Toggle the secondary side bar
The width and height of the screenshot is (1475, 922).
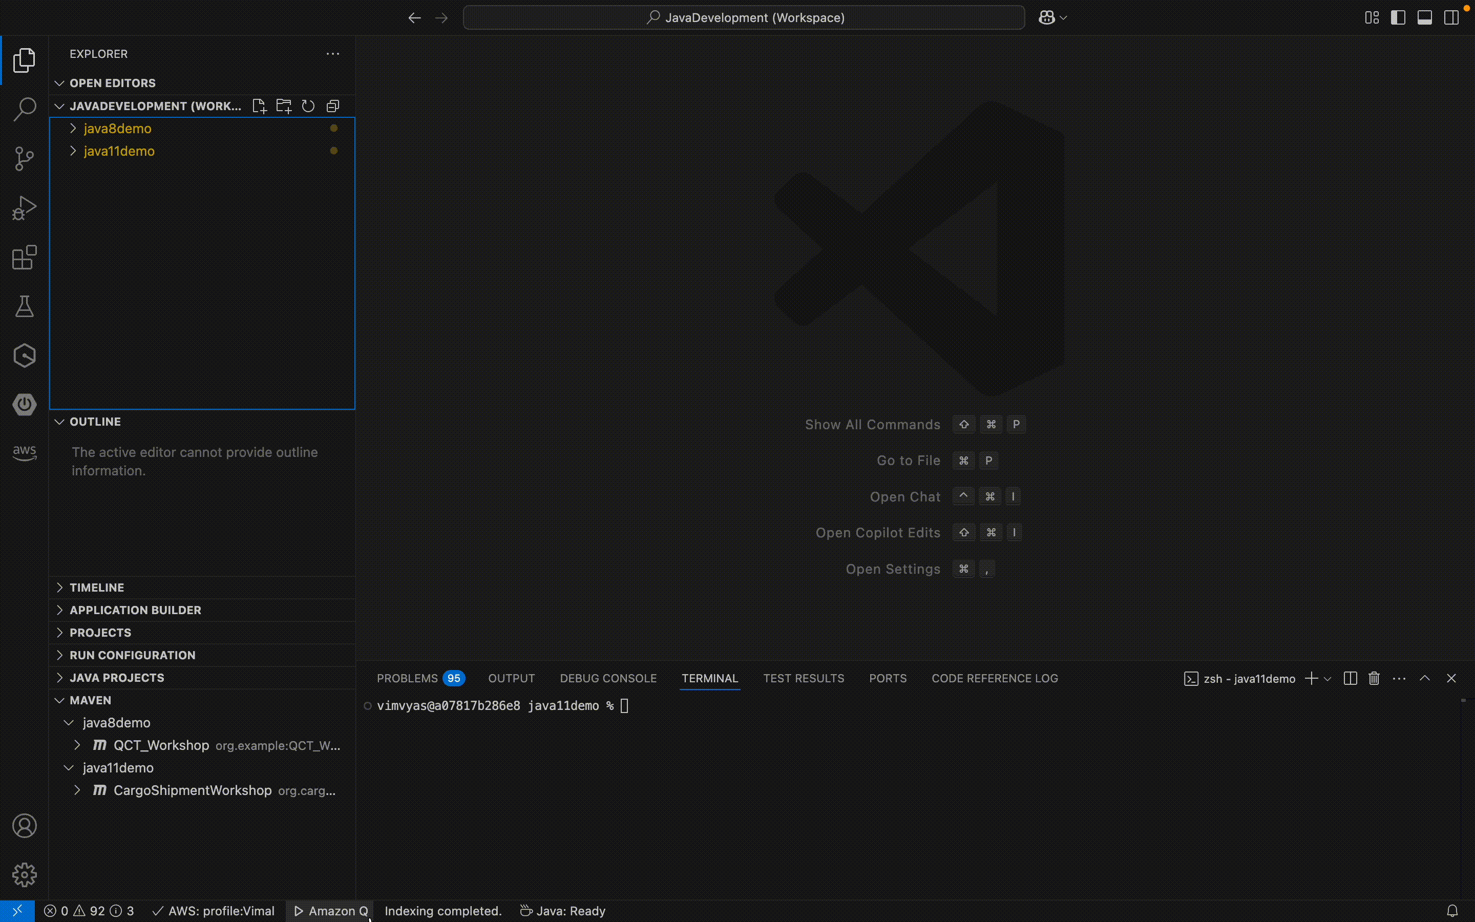(x=1451, y=18)
